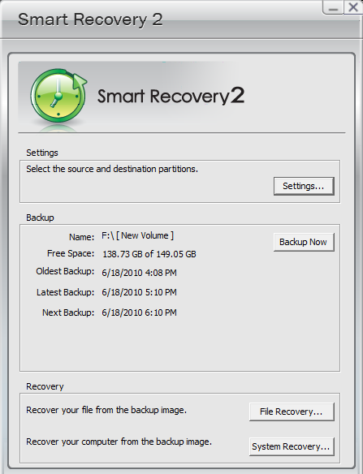
Task: Click the source and destination partitions description
Action: 112,169
